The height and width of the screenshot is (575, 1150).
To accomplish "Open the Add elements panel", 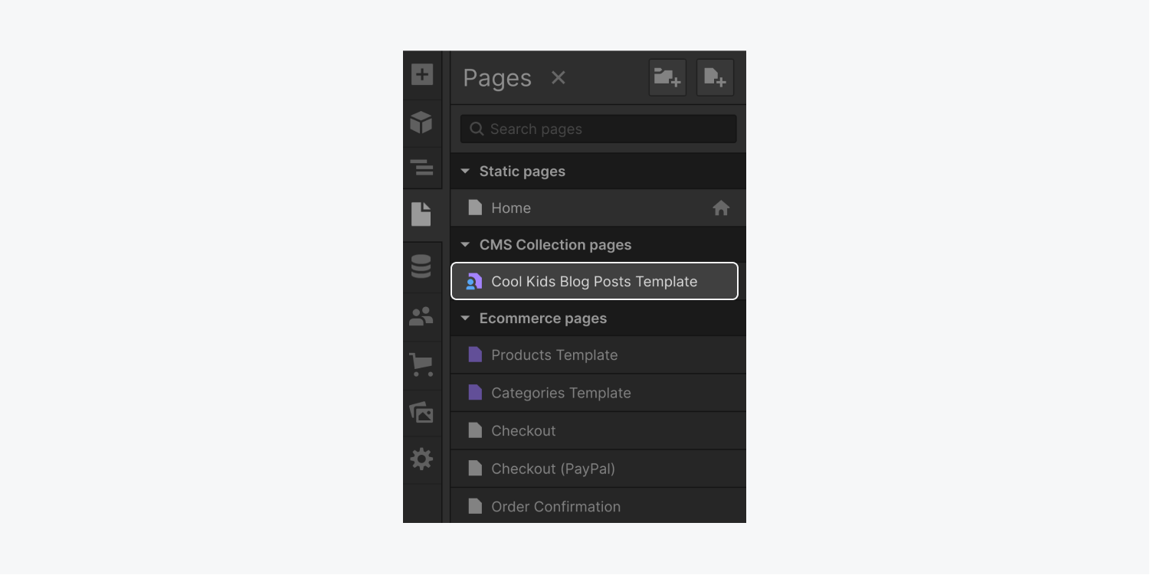I will [x=421, y=74].
